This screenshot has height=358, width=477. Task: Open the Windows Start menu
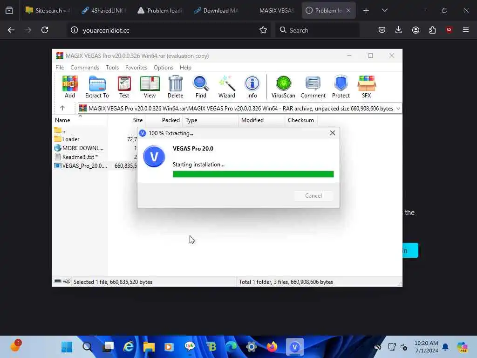(x=67, y=347)
